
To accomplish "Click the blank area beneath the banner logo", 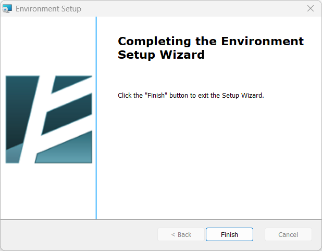I will pyautogui.click(x=48, y=191).
